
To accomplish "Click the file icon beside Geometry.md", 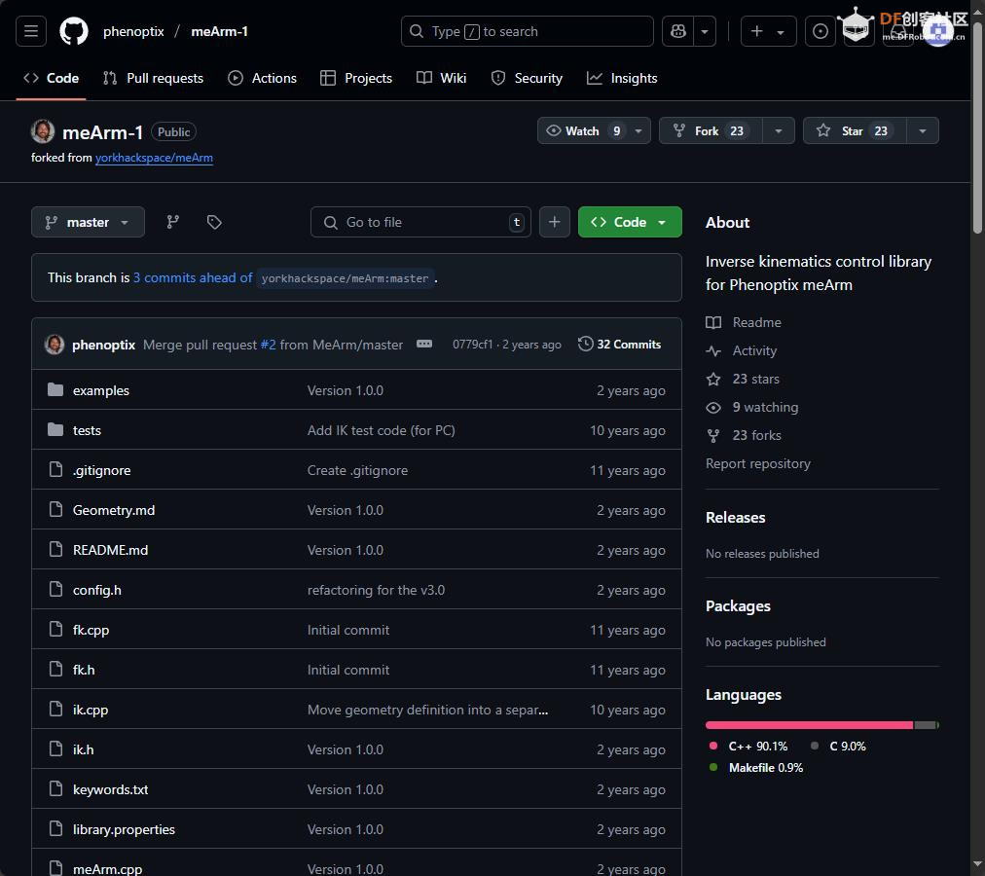I will pos(55,510).
